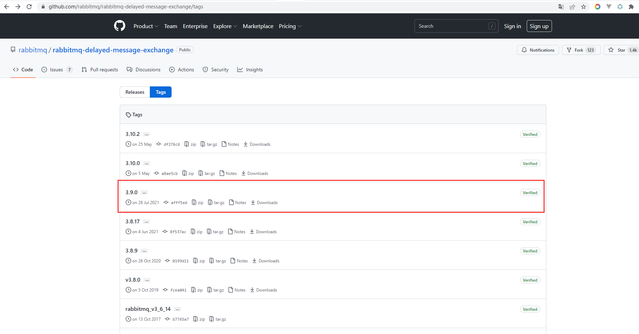Download the zip for tag rabbitmq_v3_6_14

[199, 319]
